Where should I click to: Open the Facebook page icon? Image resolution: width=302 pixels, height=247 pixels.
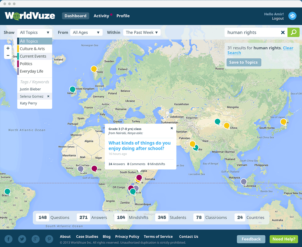[x=9, y=239]
